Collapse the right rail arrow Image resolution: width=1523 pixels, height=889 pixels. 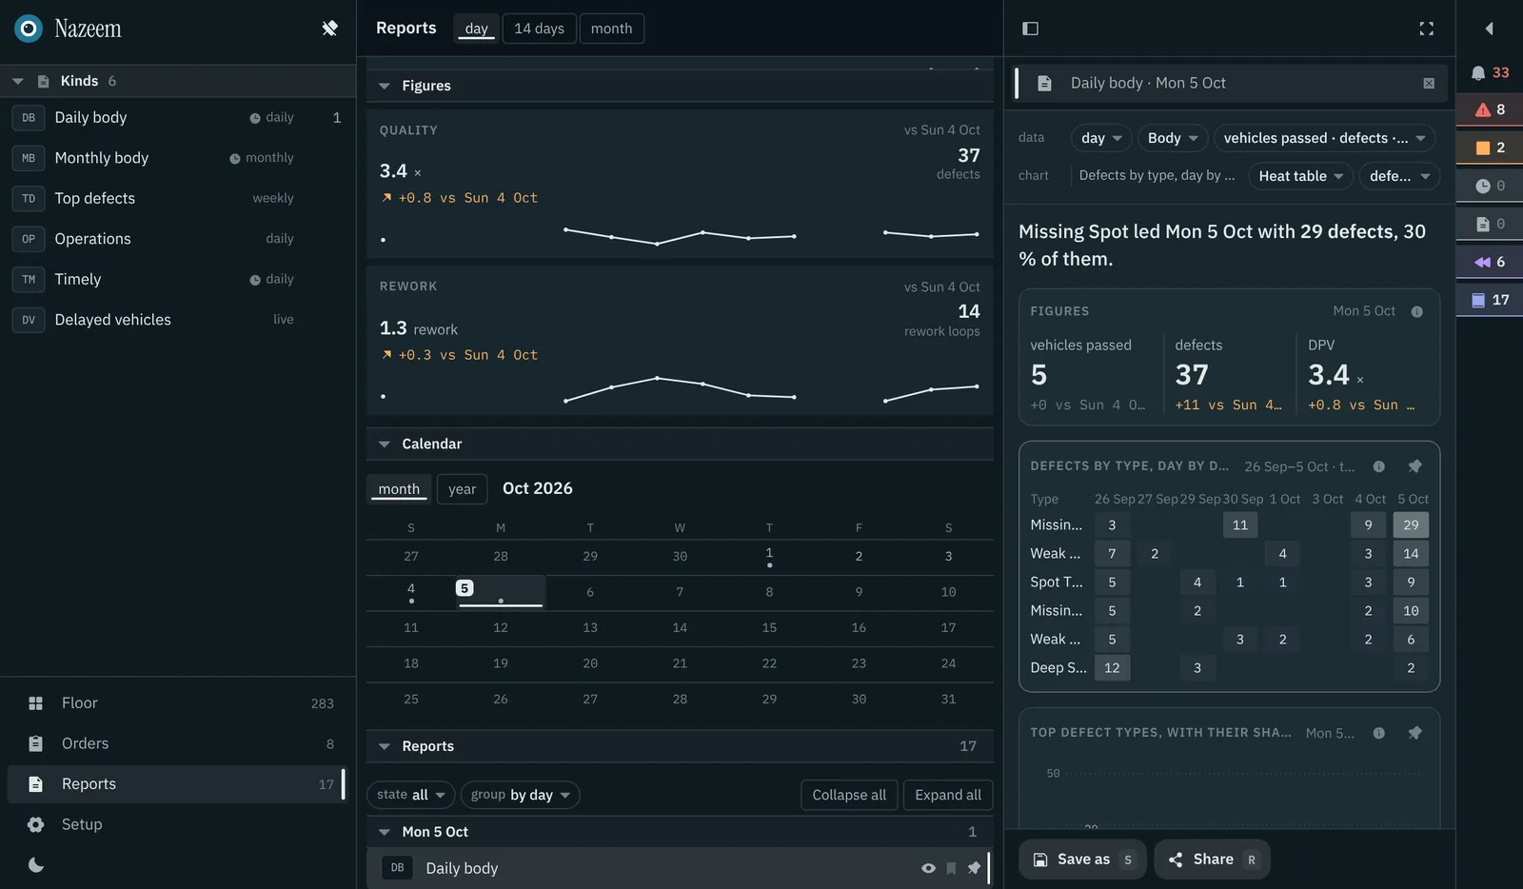[1489, 29]
